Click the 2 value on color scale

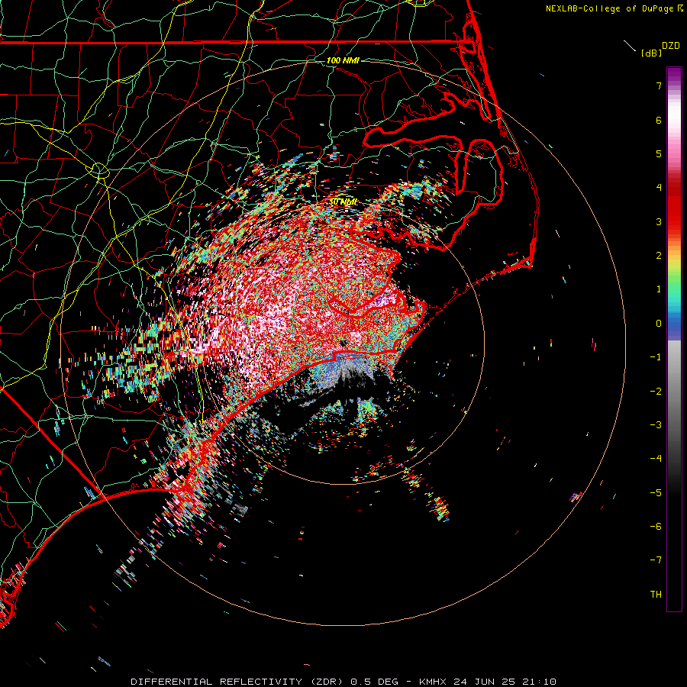click(659, 256)
